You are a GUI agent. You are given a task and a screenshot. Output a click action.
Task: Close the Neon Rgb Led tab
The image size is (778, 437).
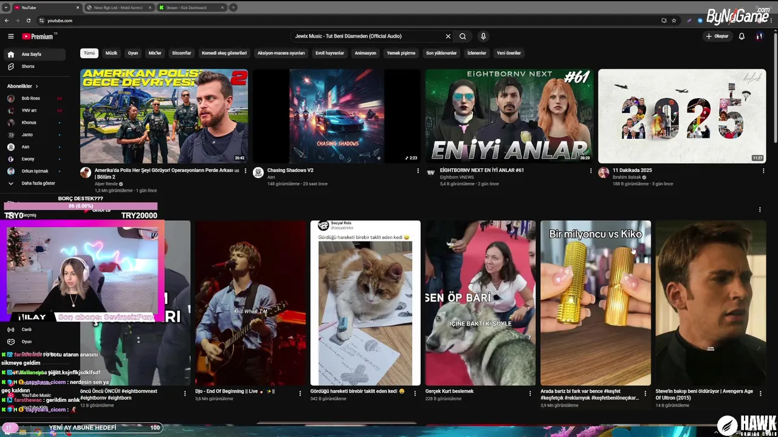point(150,8)
